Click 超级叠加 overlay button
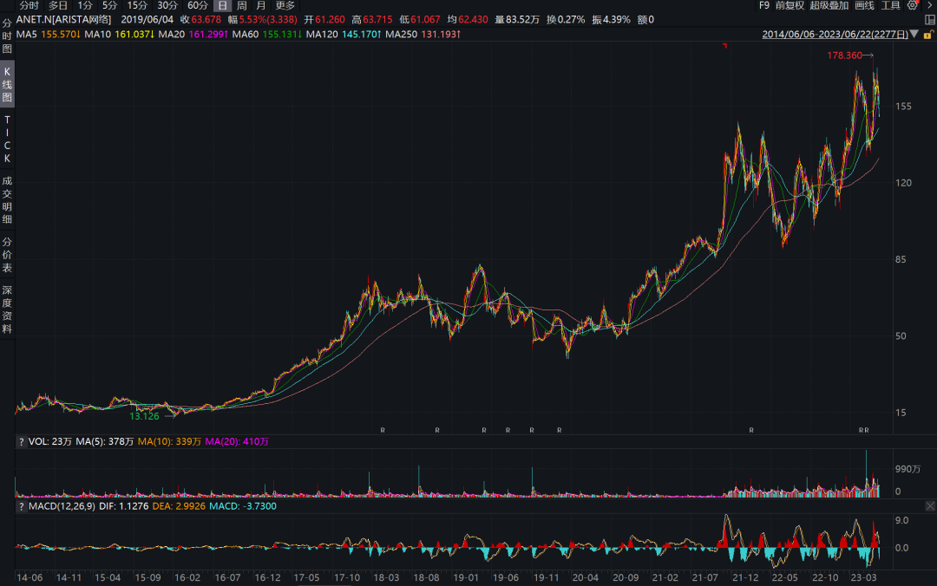The image size is (937, 586). pos(829,5)
